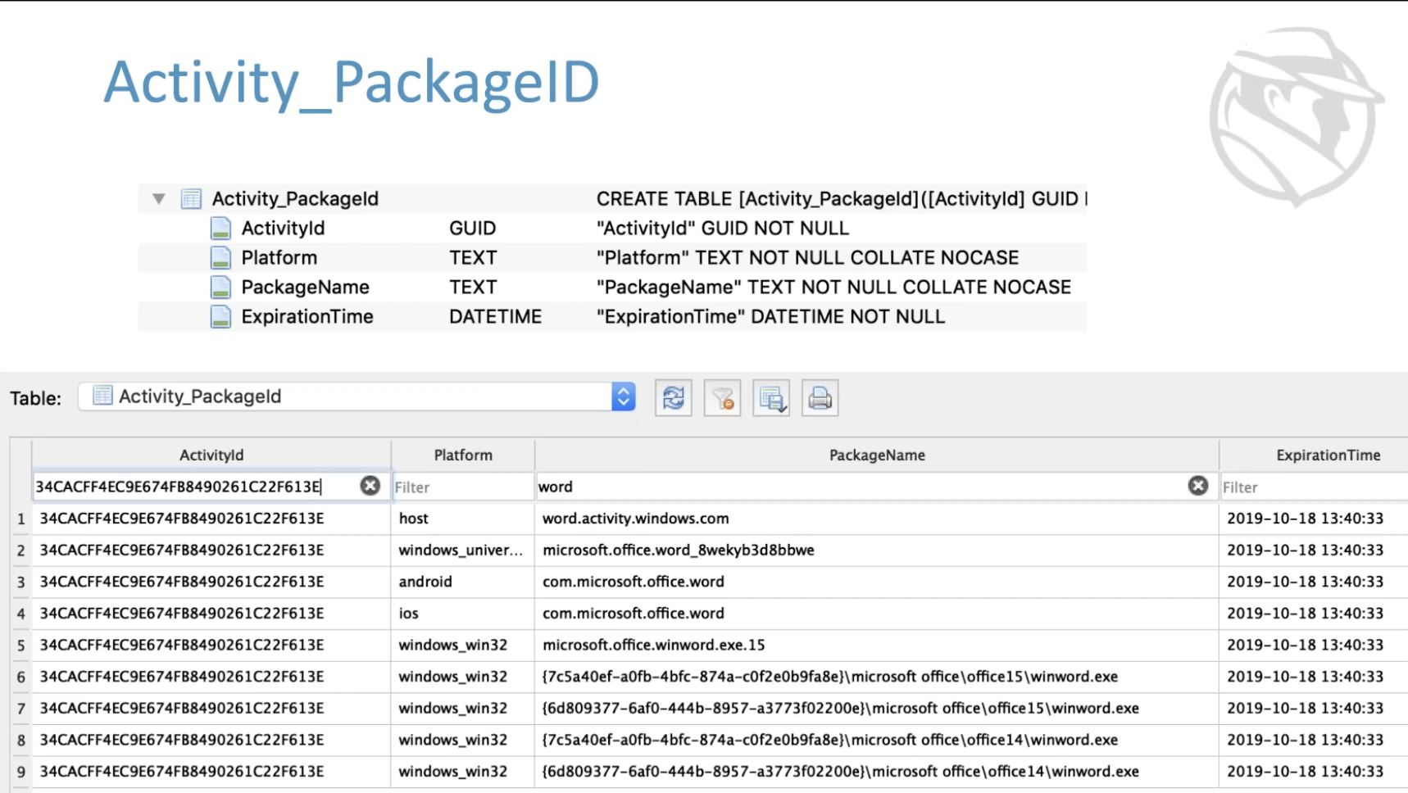
Task: Click the refresh table data icon
Action: coord(673,398)
